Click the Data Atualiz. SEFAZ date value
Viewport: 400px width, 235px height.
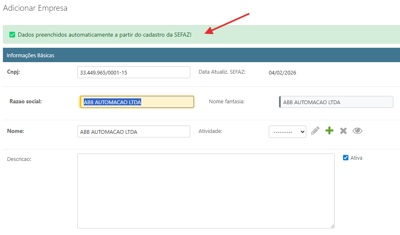pyautogui.click(x=282, y=73)
